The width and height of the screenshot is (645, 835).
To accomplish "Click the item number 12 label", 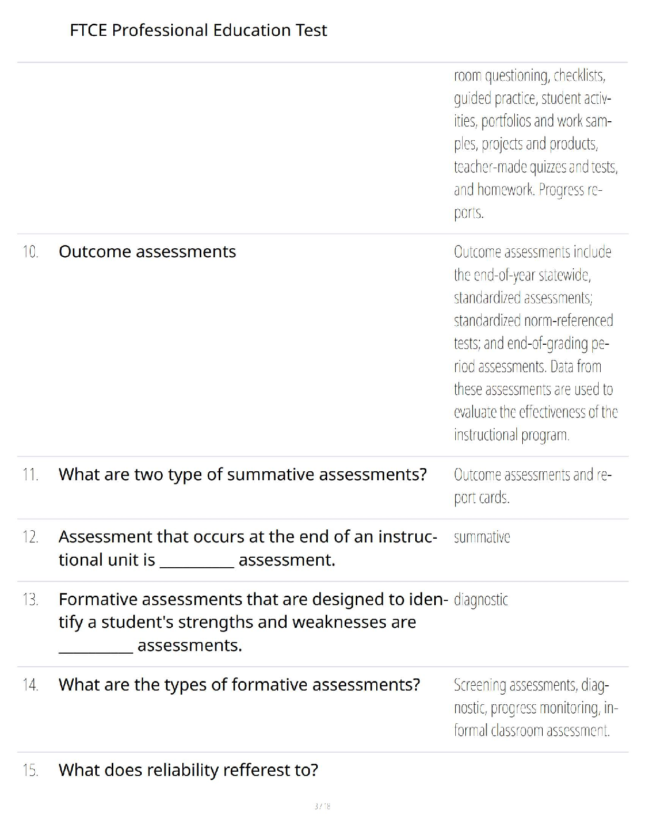I will click(x=31, y=537).
